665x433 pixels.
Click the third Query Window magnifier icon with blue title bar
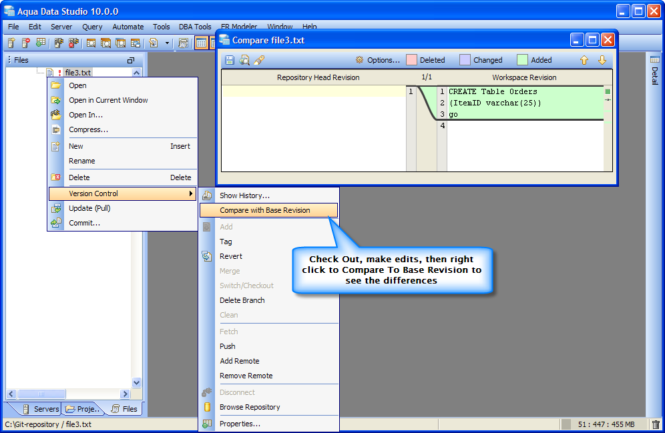(120, 43)
